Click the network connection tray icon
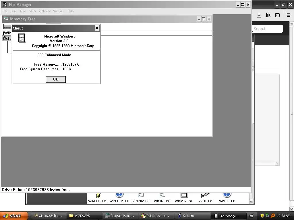 tap(267, 216)
